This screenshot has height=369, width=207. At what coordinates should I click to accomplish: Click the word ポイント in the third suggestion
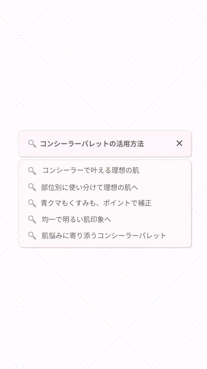pos(117,203)
